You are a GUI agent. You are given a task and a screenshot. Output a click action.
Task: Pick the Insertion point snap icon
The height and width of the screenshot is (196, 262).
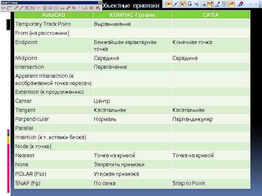[x=74, y=8]
